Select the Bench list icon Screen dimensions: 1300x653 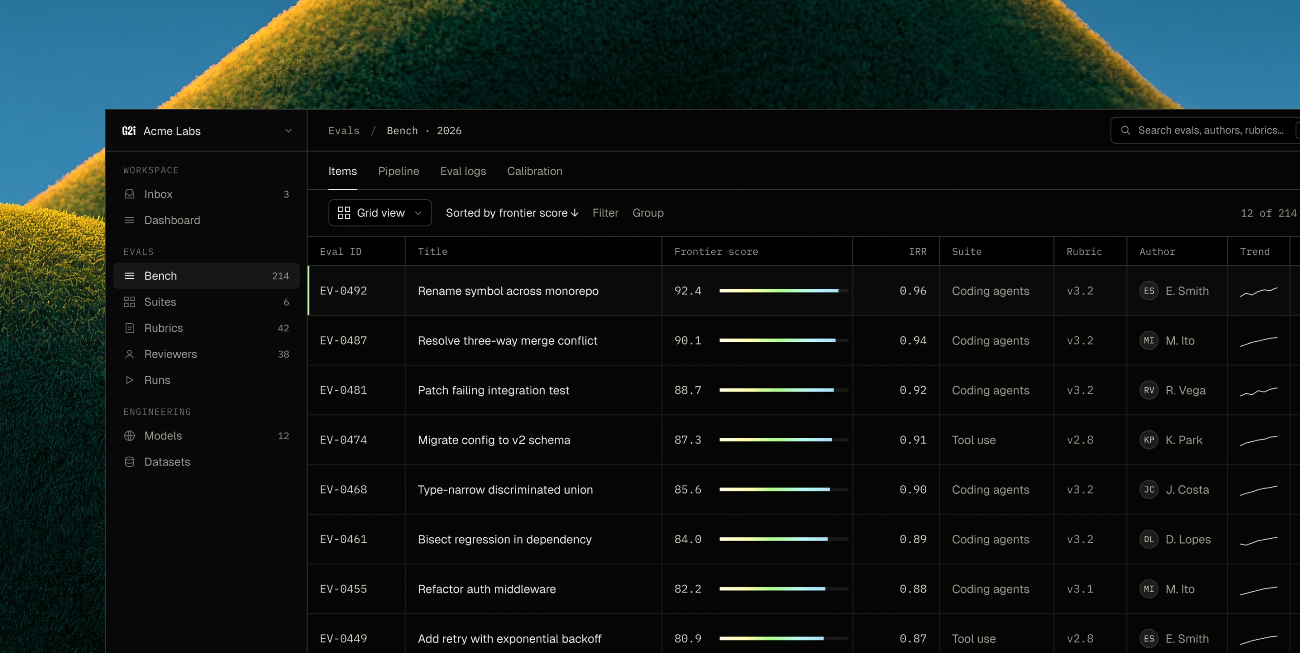[x=129, y=276]
